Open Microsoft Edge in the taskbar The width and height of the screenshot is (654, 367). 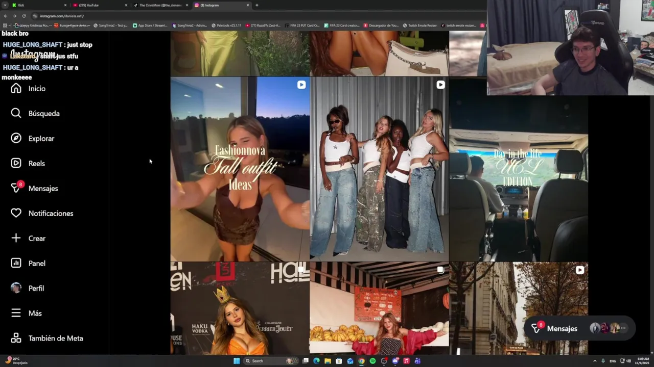tap(316, 361)
